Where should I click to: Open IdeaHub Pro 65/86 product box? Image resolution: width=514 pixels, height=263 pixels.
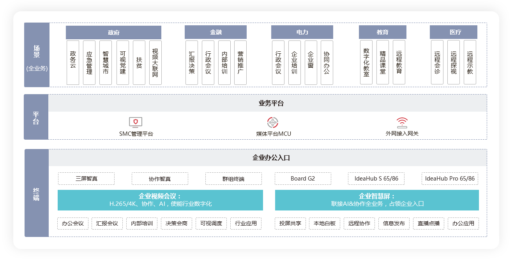point(450,179)
